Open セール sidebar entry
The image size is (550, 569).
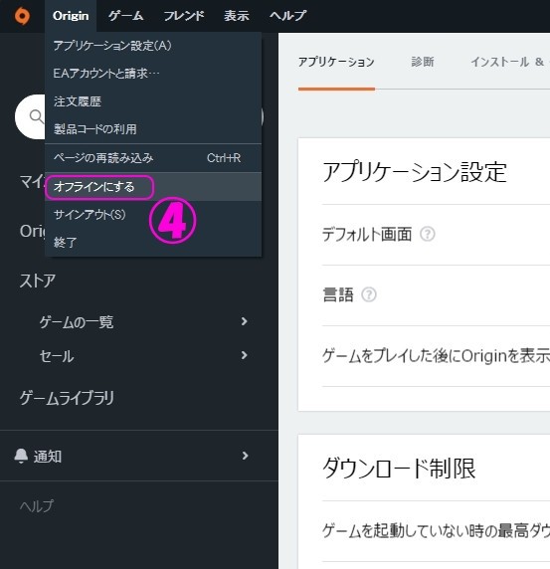tap(57, 356)
